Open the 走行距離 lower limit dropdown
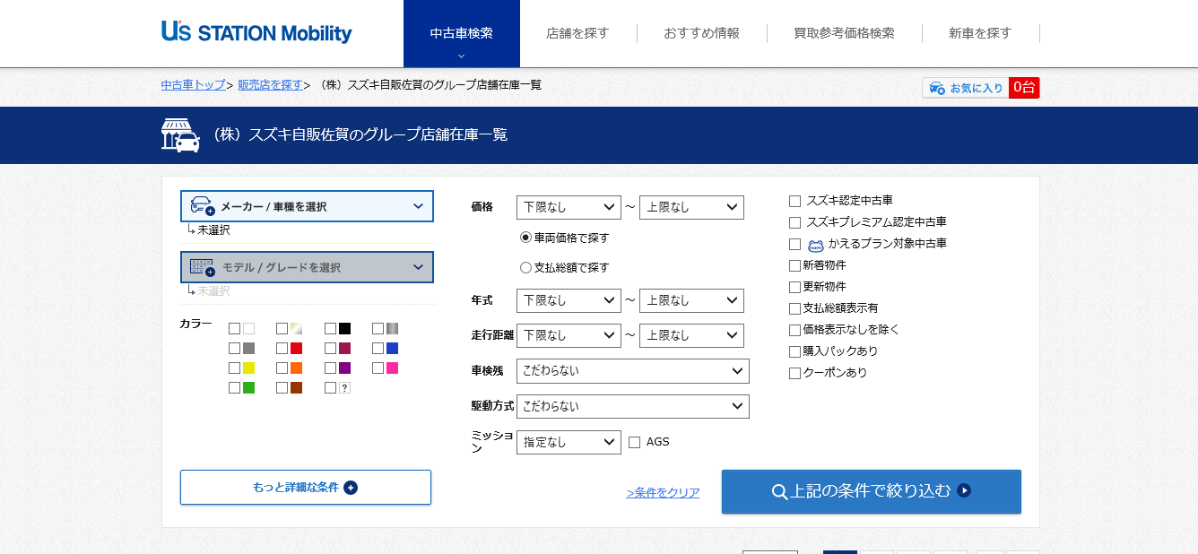The width and height of the screenshot is (1198, 554). (569, 335)
